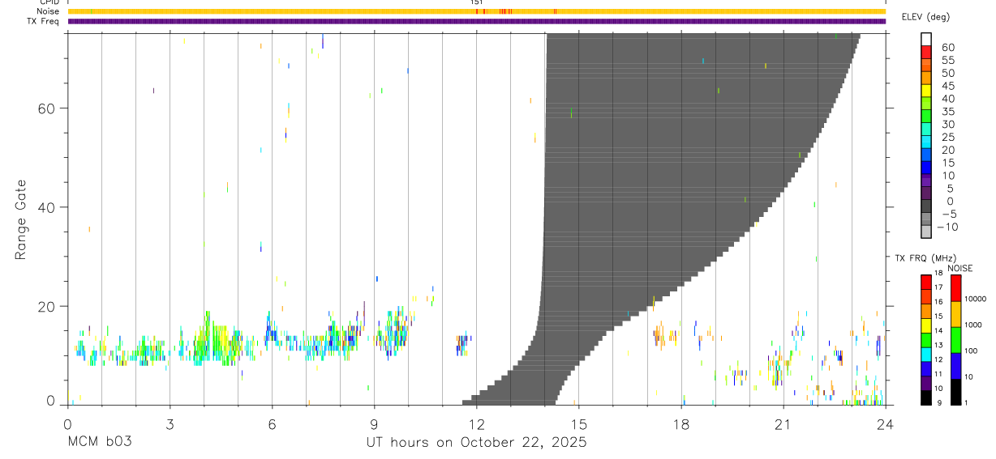The width and height of the screenshot is (996, 459).
Task: Click the elevation legend value '55'
Action: [947, 61]
